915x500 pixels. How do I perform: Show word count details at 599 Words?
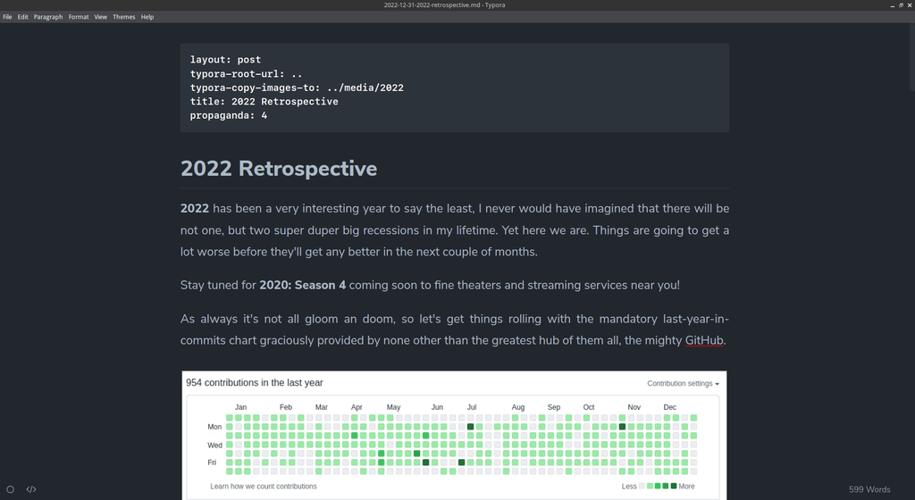(x=869, y=489)
